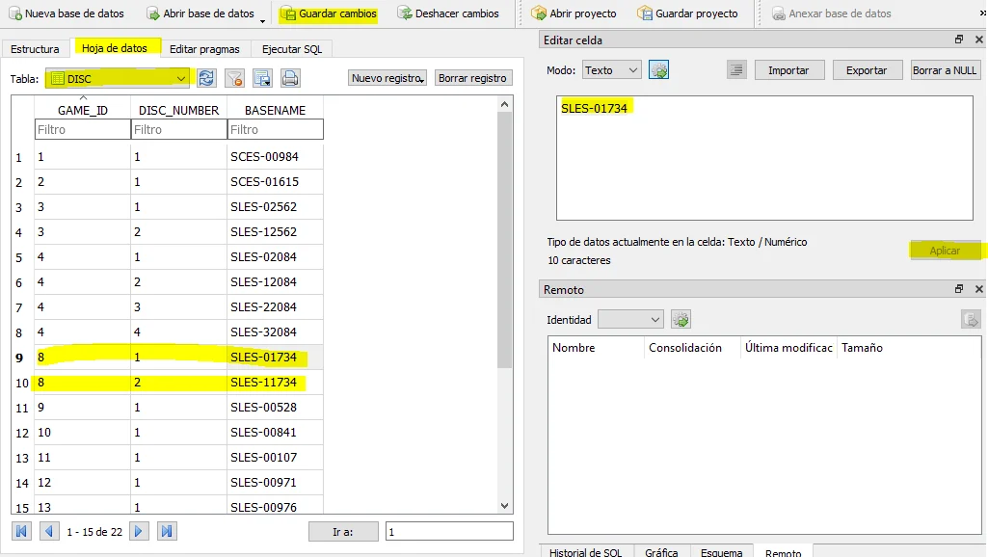The image size is (988, 557).
Task: Sort by BASENAME column header
Action: (276, 110)
